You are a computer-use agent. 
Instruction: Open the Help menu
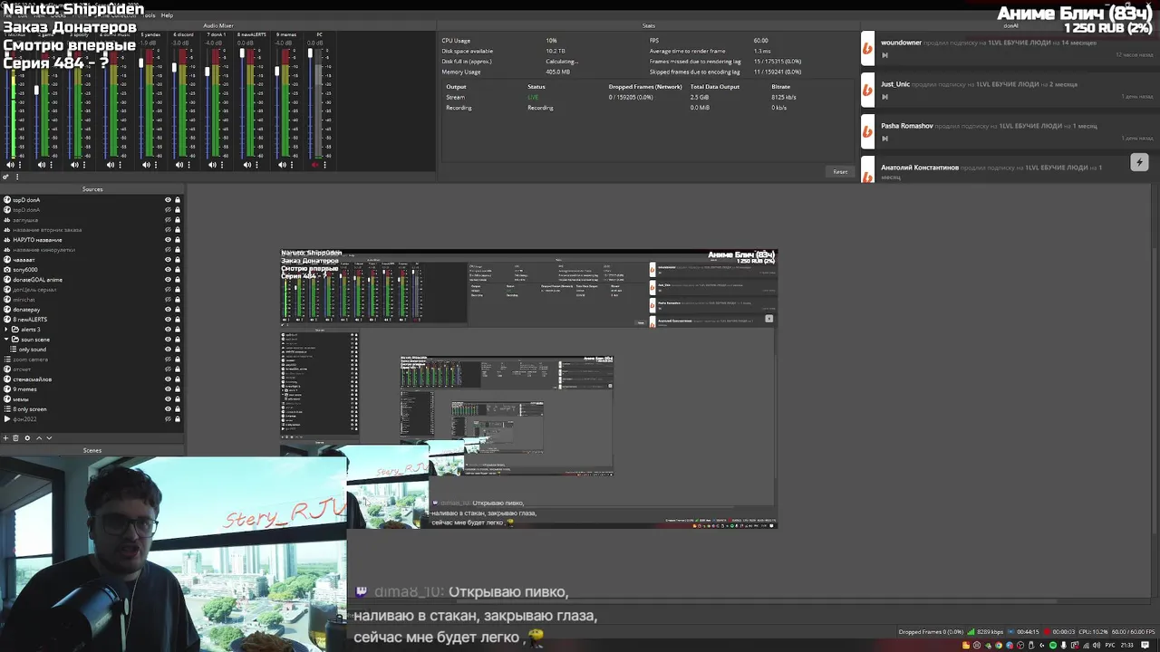pyautogui.click(x=167, y=15)
